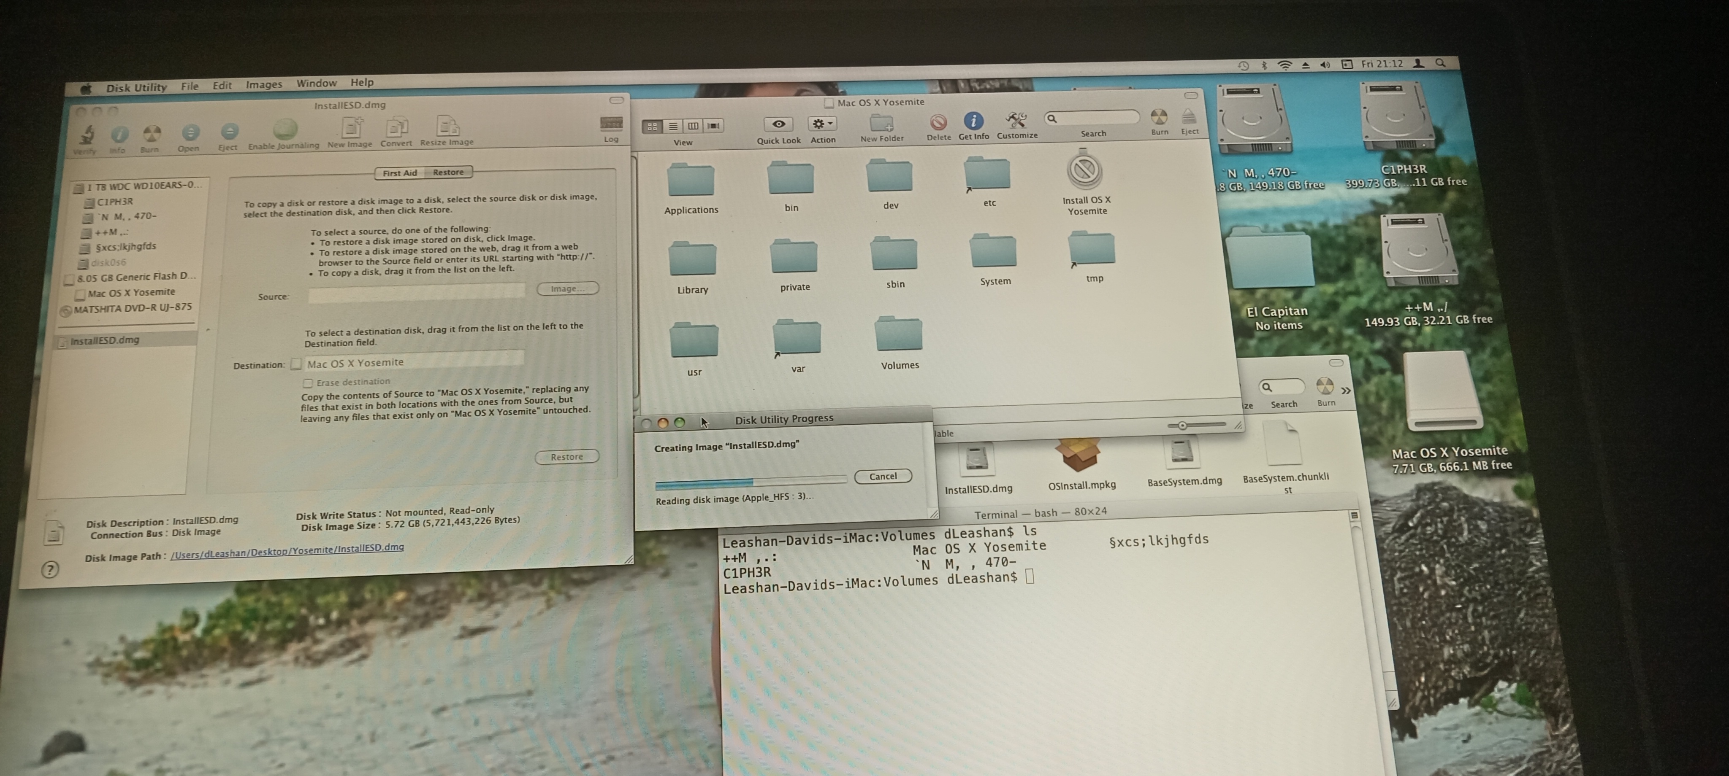Cancel the Disk Utility Progress operation

pos(883,476)
